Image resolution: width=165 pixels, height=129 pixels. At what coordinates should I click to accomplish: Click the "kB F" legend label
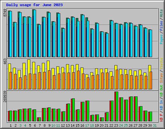161,118
